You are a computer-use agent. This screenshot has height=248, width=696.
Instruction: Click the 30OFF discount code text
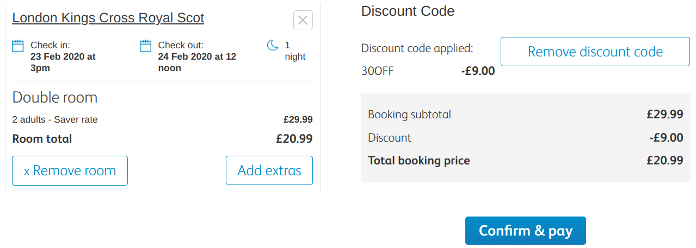click(x=377, y=71)
